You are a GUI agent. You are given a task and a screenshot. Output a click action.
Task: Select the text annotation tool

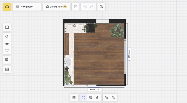(x=7, y=60)
